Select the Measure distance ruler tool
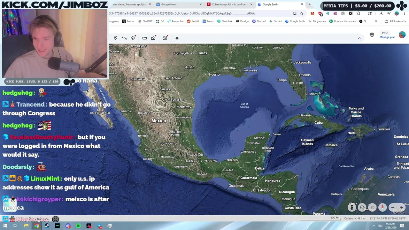The height and width of the screenshot is (230, 409). click(144, 38)
